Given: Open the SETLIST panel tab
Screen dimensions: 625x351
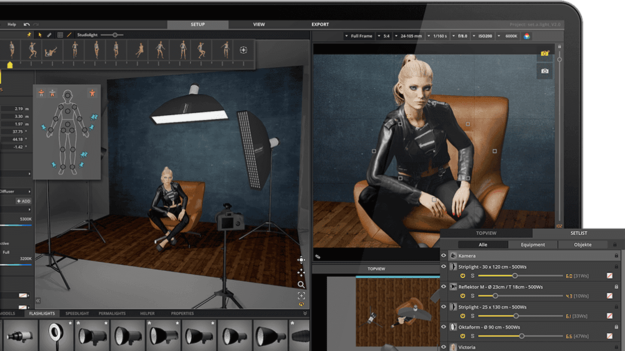Looking at the screenshot, I should pos(579,233).
